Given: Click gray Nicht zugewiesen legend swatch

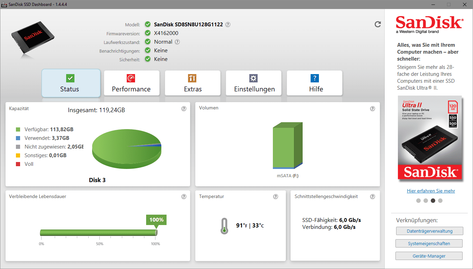Looking at the screenshot, I should [18, 147].
